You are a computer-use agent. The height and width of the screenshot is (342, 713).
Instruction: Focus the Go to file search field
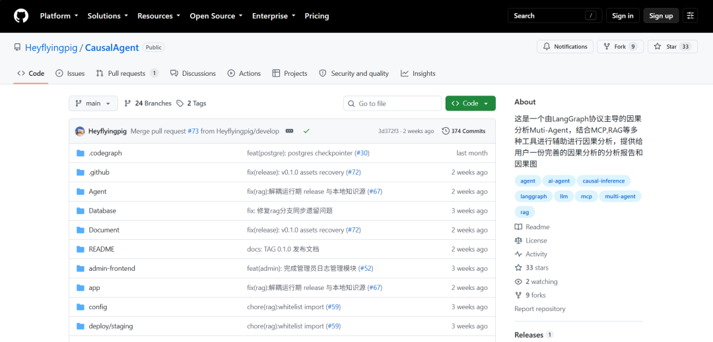(392, 103)
